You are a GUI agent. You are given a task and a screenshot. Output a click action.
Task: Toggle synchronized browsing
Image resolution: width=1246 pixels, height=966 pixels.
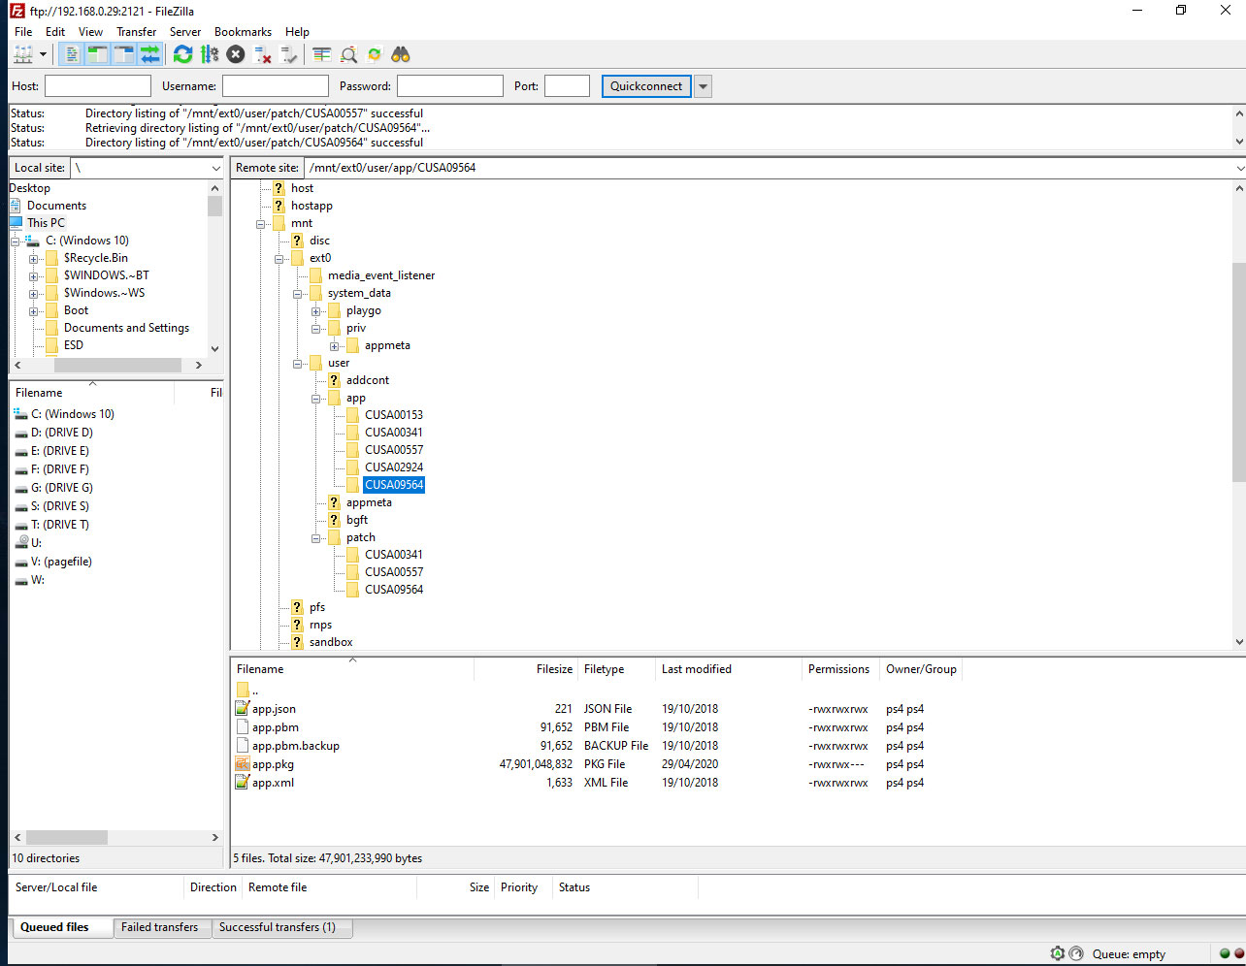point(375,55)
